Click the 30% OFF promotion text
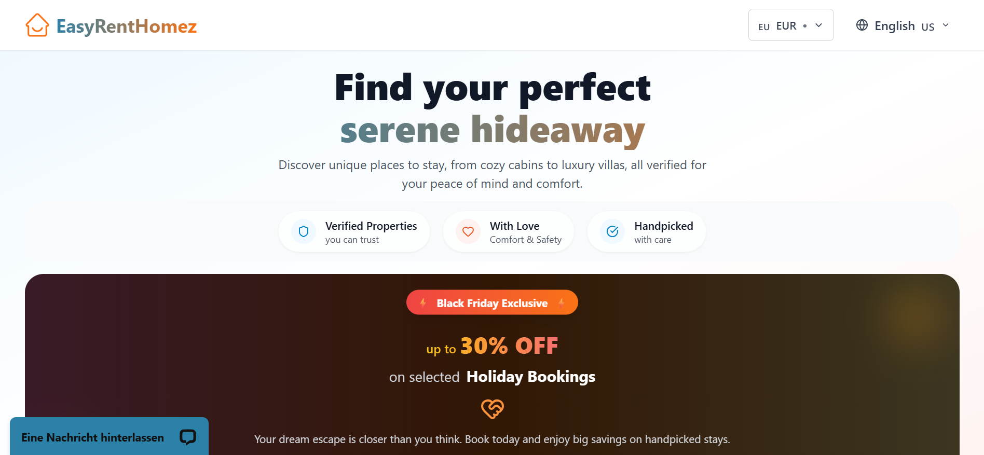The height and width of the screenshot is (455, 984). click(509, 346)
